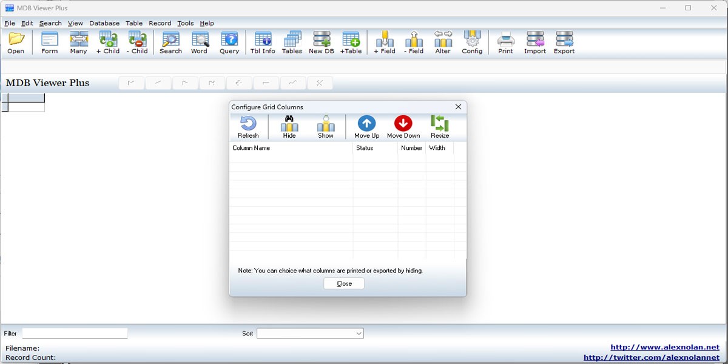Open a database with the Open toolbar icon

pos(16,42)
